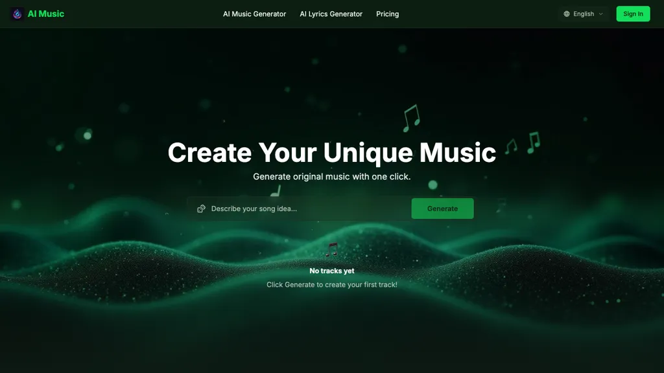The height and width of the screenshot is (373, 664).
Task: Open the Pricing menu item
Action: point(388,14)
